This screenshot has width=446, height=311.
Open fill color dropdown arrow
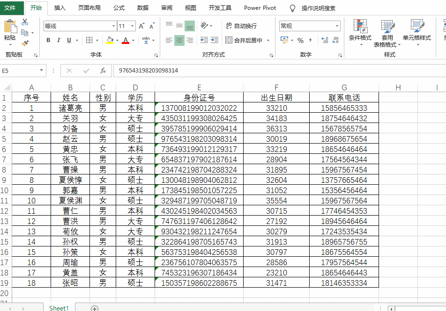click(117, 40)
